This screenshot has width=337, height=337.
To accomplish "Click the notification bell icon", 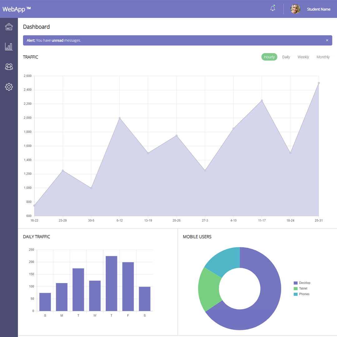I will click(x=273, y=9).
